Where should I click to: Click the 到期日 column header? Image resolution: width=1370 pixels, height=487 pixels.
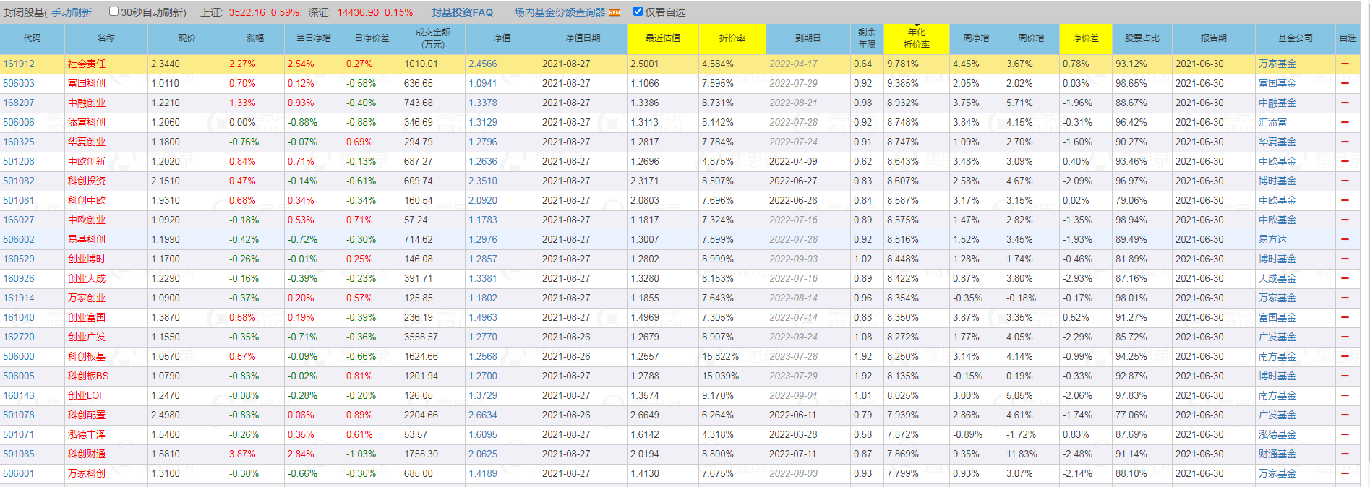point(808,38)
